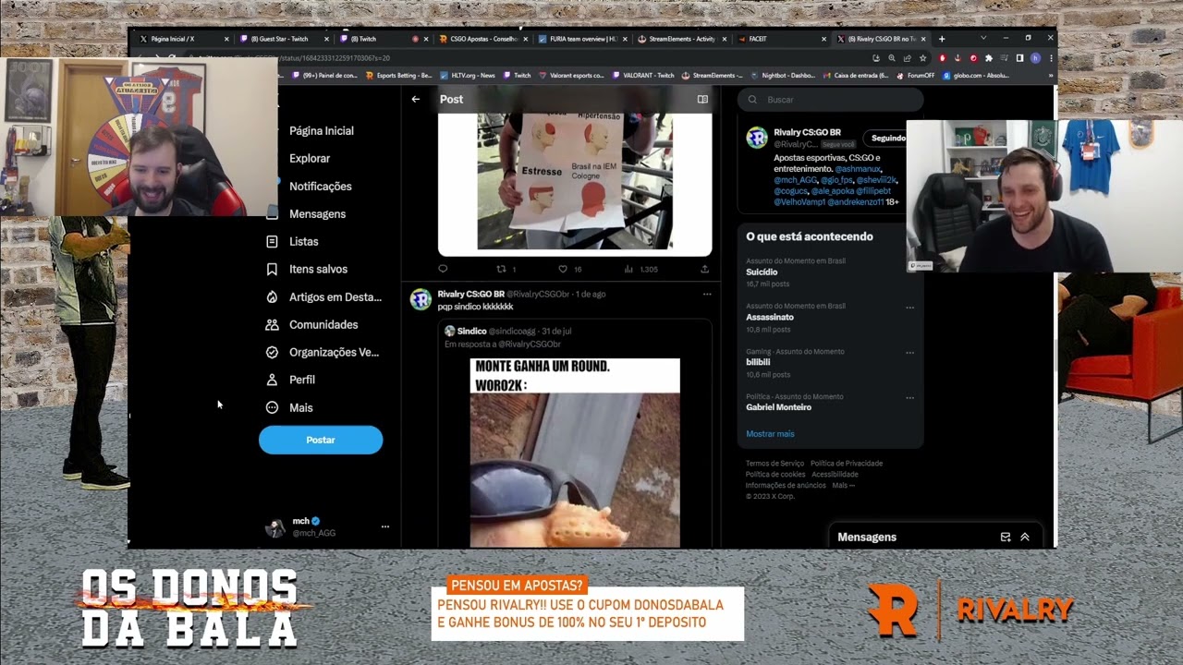The width and height of the screenshot is (1183, 665).
Task: Switch to FACEIT browser tab
Action: [782, 39]
